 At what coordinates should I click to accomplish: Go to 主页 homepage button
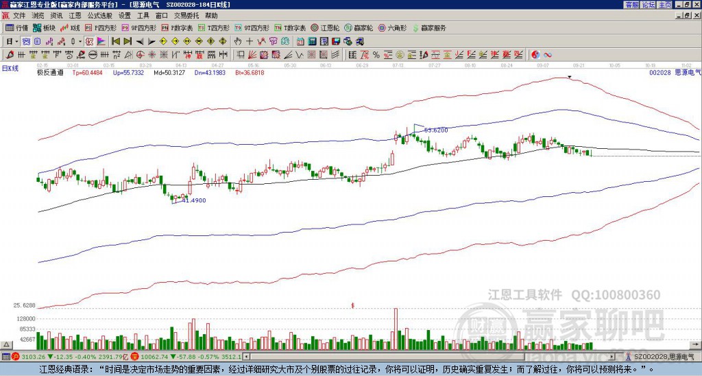coord(665,5)
